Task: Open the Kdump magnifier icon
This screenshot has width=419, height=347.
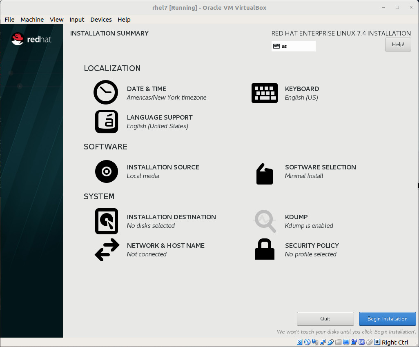Action: click(265, 221)
